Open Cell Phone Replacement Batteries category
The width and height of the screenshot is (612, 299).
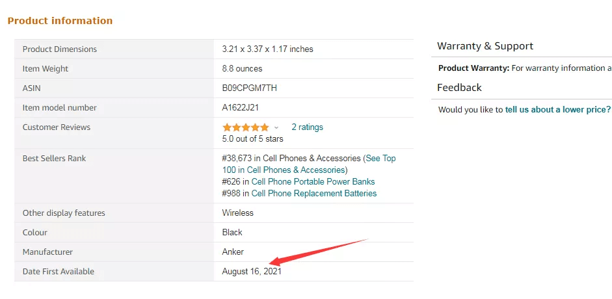tap(313, 194)
